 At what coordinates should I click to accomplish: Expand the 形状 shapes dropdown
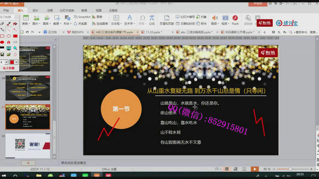[x=67, y=24]
